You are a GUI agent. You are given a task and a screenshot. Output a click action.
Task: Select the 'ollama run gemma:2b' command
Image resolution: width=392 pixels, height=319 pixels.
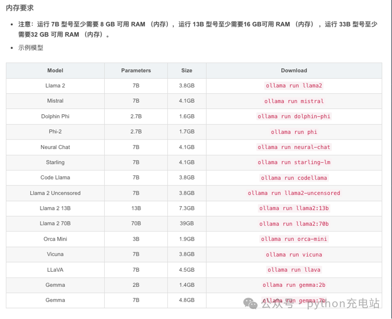pos(294,285)
